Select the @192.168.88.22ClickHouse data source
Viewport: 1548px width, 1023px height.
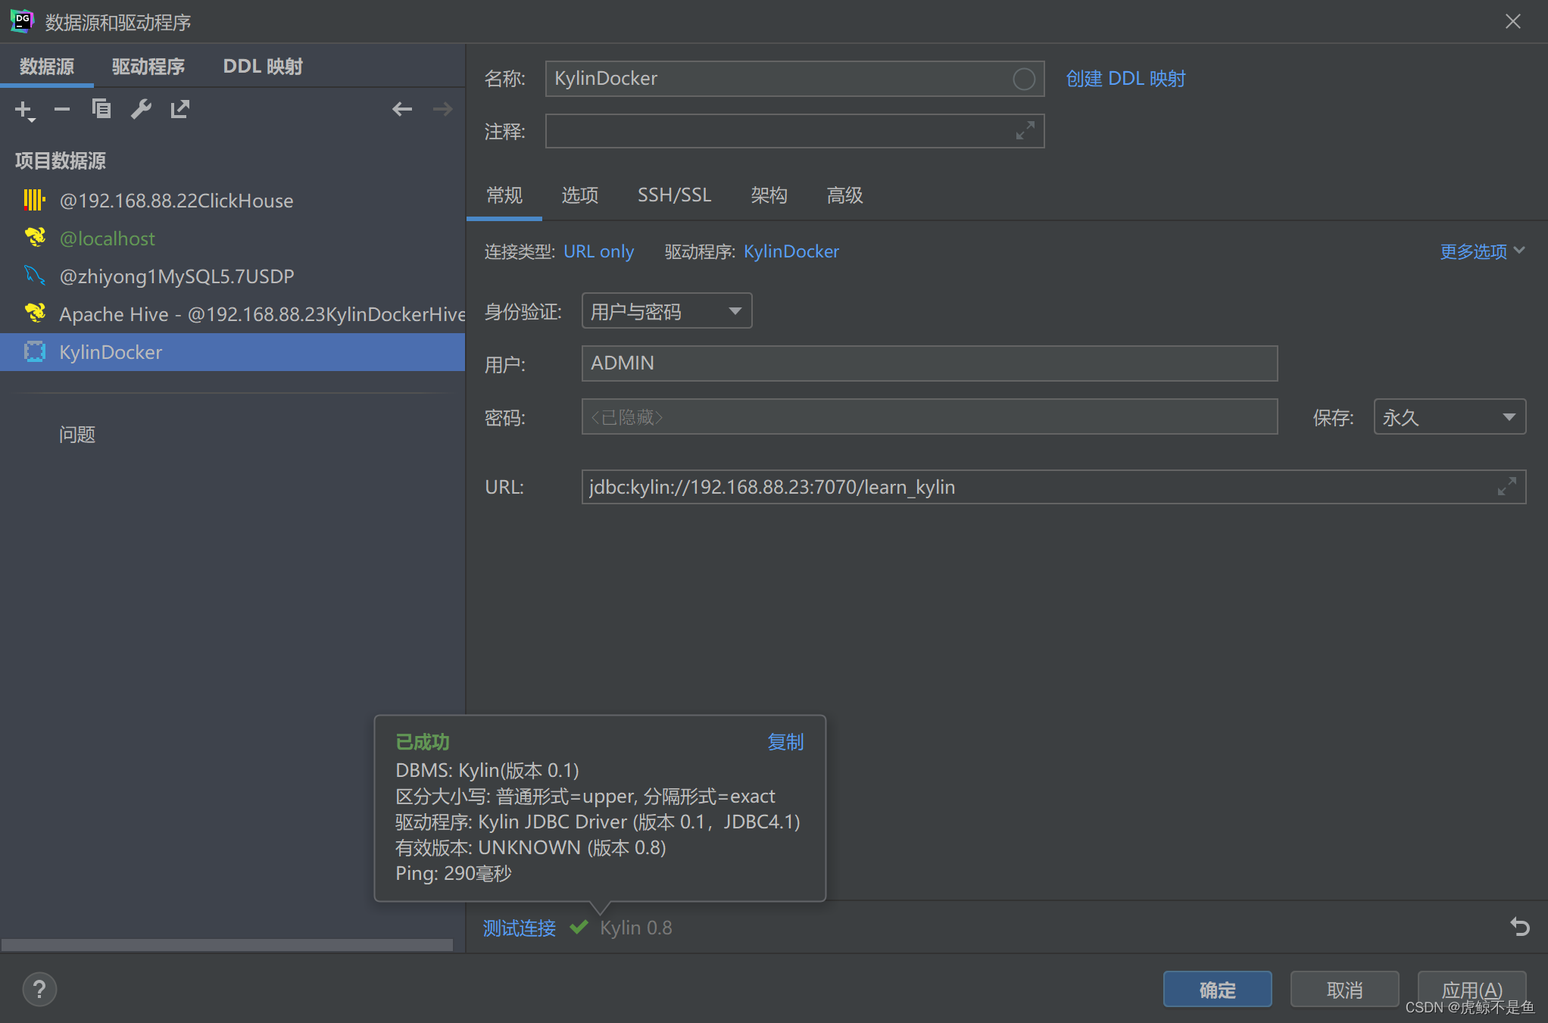(x=176, y=201)
